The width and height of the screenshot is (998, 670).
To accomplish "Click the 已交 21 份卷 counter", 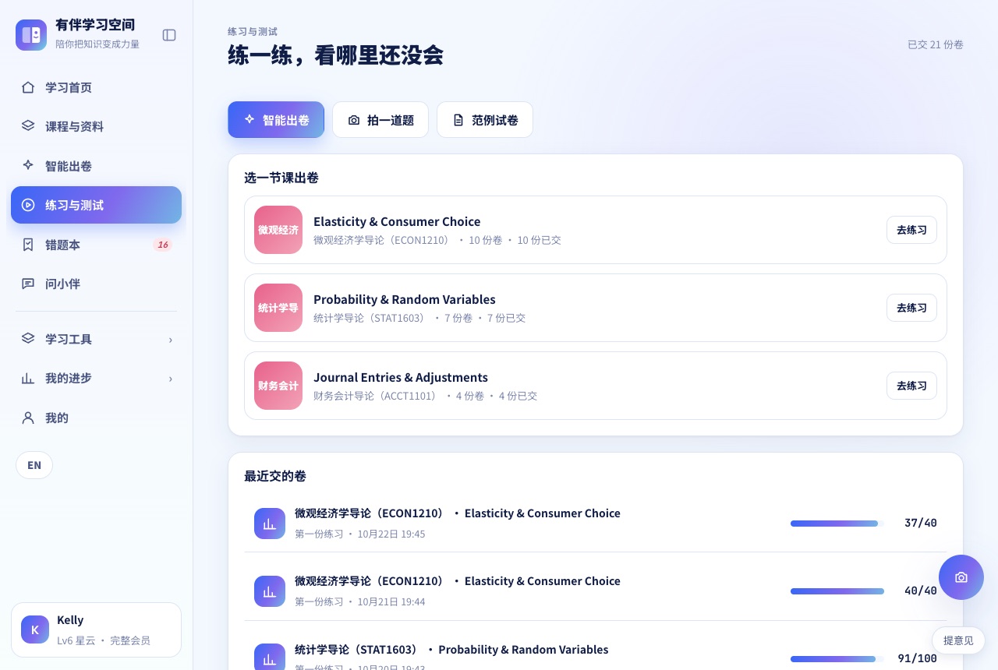I will coord(936,44).
